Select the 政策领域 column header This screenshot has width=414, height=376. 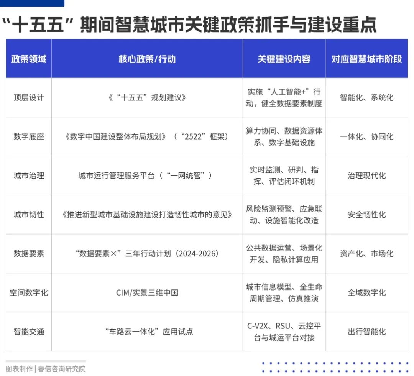(x=29, y=59)
